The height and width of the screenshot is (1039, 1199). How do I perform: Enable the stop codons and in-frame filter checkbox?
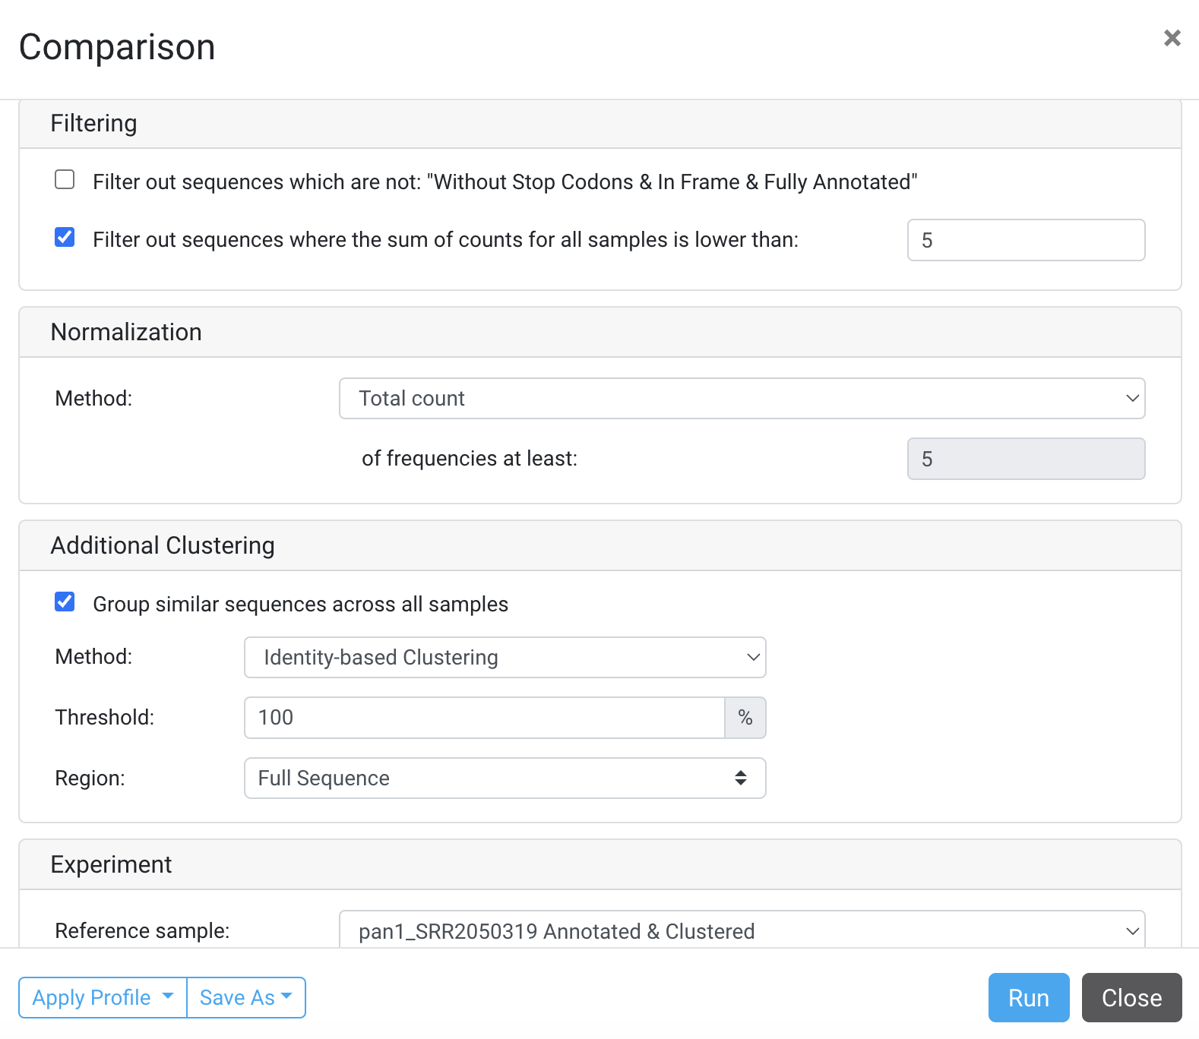65,180
